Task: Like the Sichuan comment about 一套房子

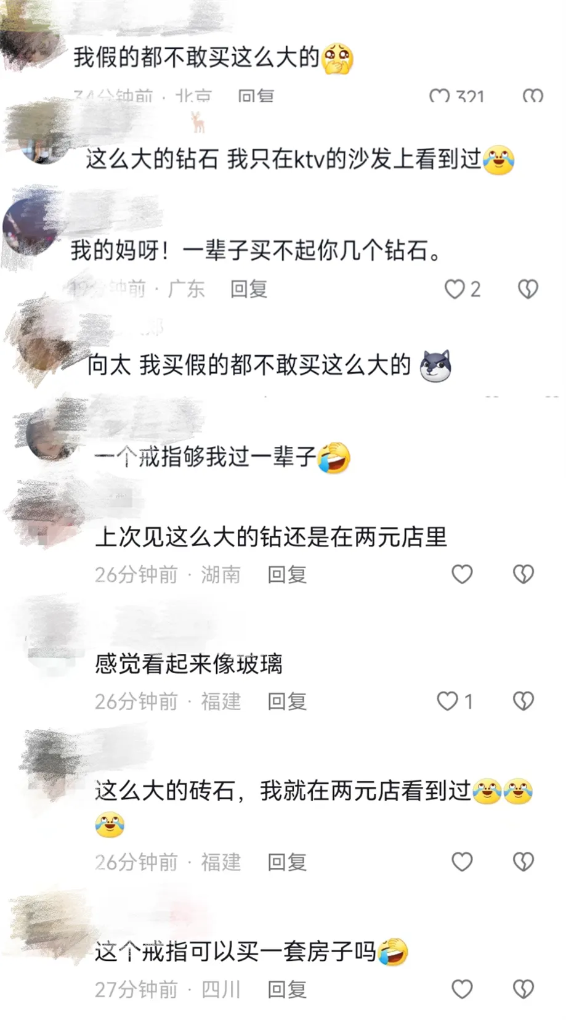Action: 462,989
